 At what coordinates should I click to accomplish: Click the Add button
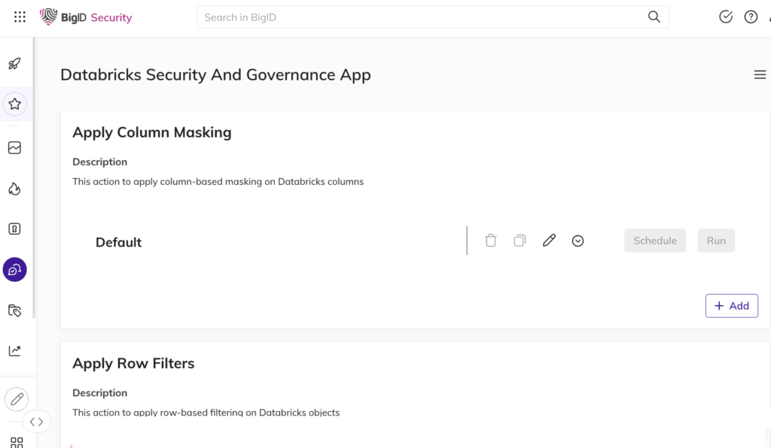tap(732, 306)
